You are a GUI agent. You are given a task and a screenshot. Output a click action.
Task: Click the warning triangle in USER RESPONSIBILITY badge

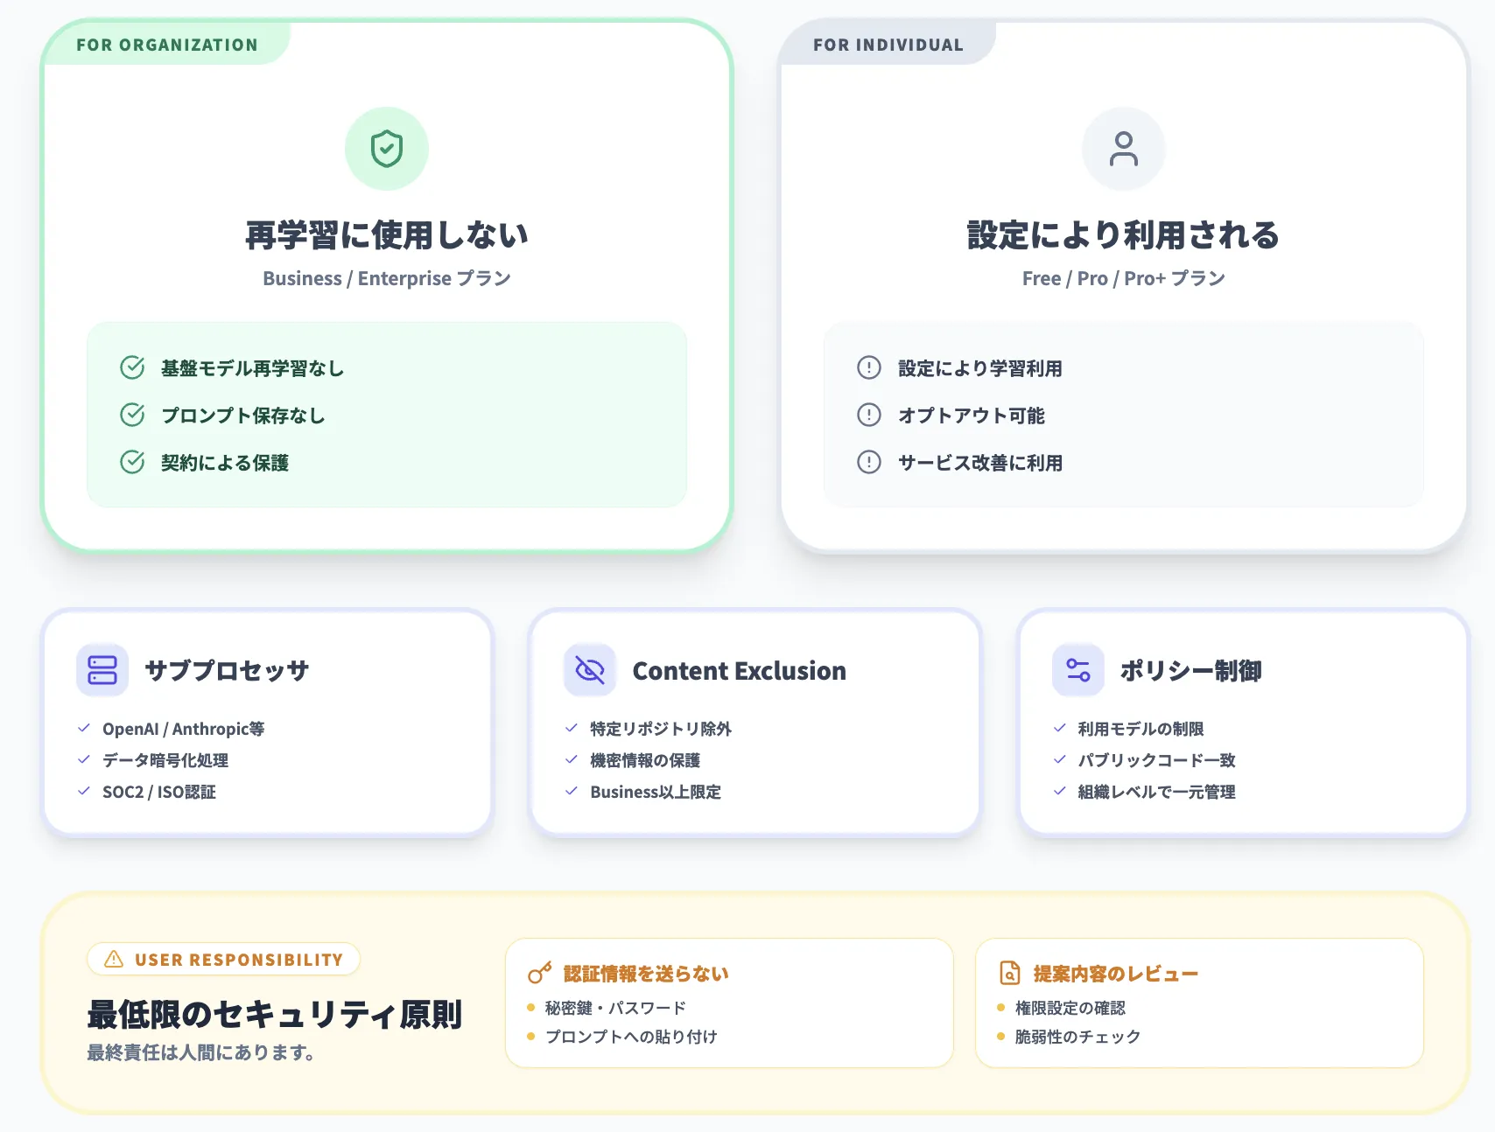(x=113, y=959)
